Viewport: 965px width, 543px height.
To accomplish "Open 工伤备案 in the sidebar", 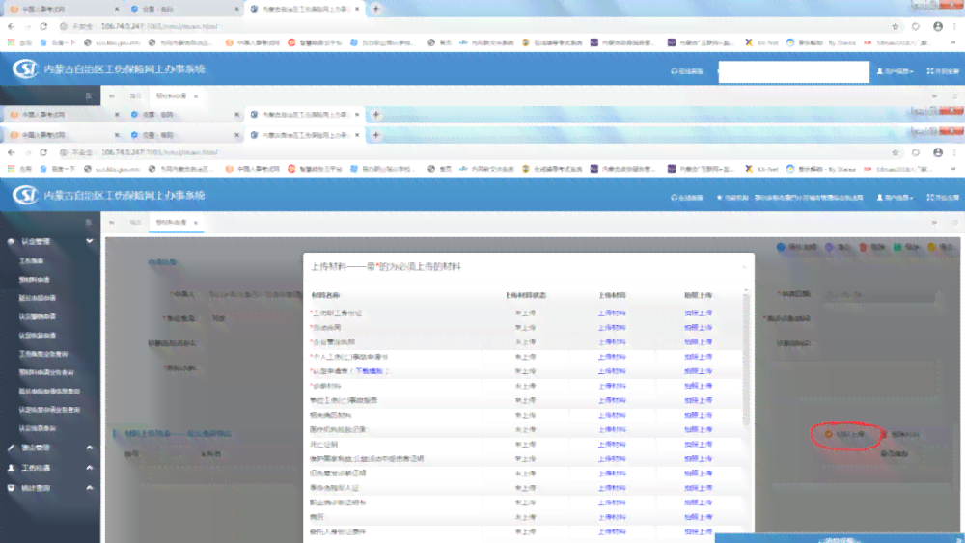I will 32,260.
